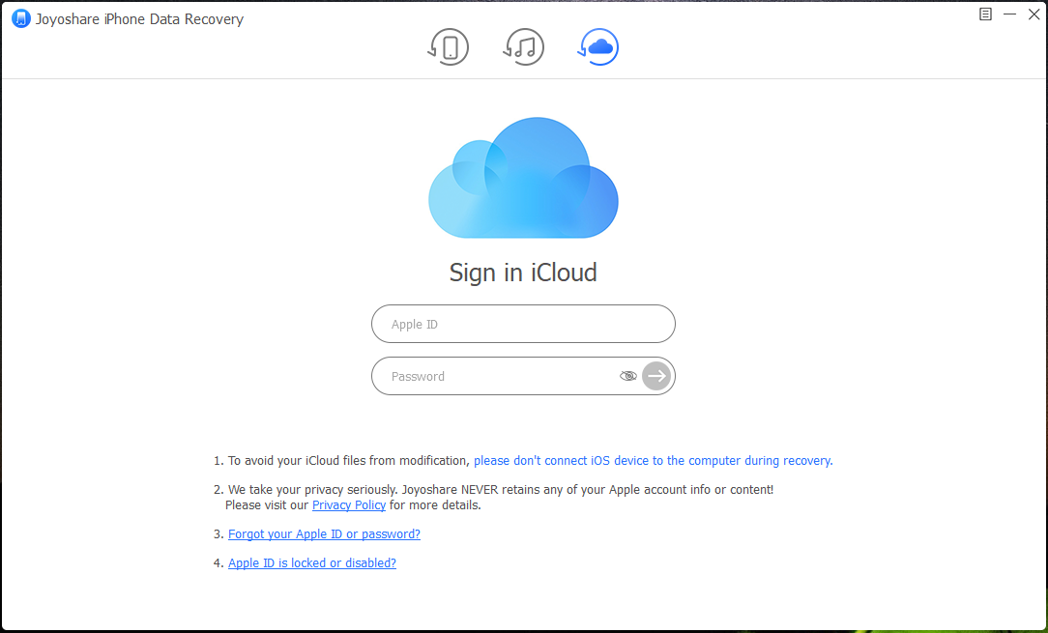Follow "Apple ID is locked or disabled?" link
This screenshot has height=633, width=1048.
click(x=311, y=562)
